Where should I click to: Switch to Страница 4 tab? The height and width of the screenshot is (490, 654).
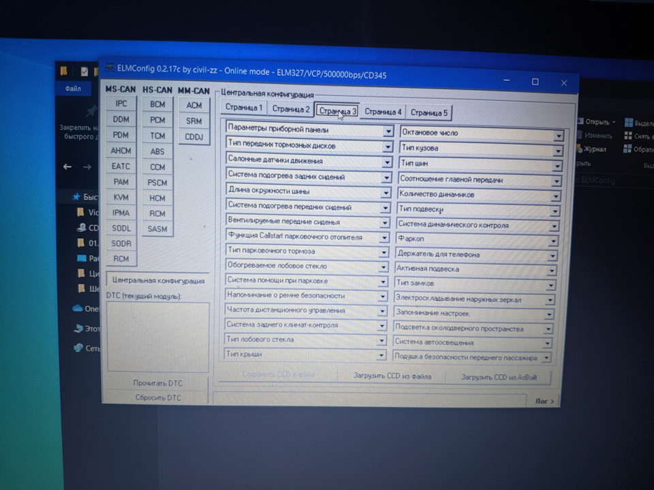[x=382, y=112]
